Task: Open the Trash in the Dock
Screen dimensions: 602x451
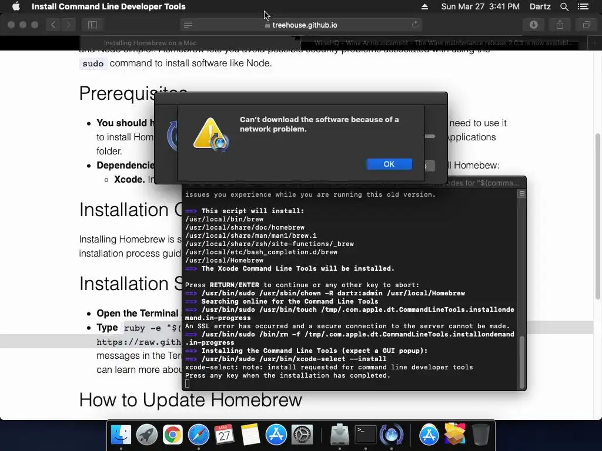Action: point(481,435)
